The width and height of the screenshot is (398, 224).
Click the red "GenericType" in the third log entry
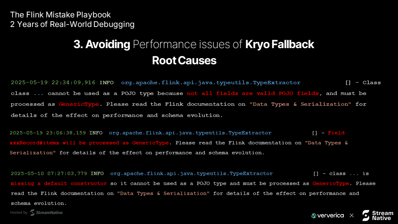331,183
